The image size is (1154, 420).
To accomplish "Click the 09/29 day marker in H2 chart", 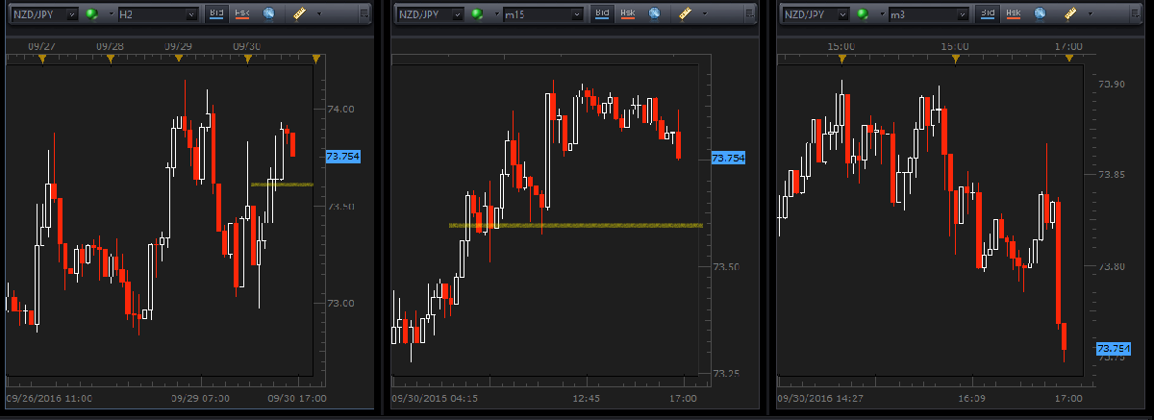I will (178, 60).
